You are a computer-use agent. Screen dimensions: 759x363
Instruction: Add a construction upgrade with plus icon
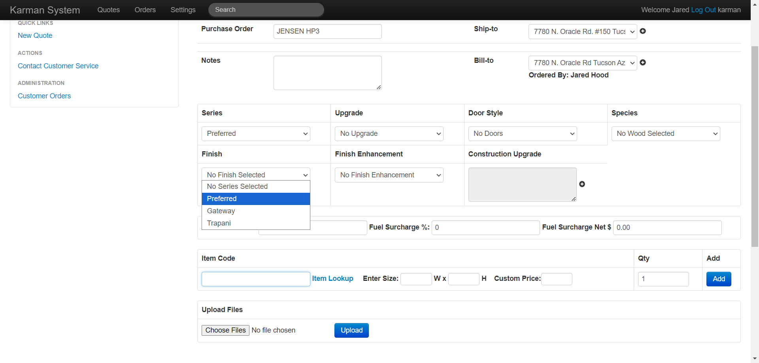582,184
